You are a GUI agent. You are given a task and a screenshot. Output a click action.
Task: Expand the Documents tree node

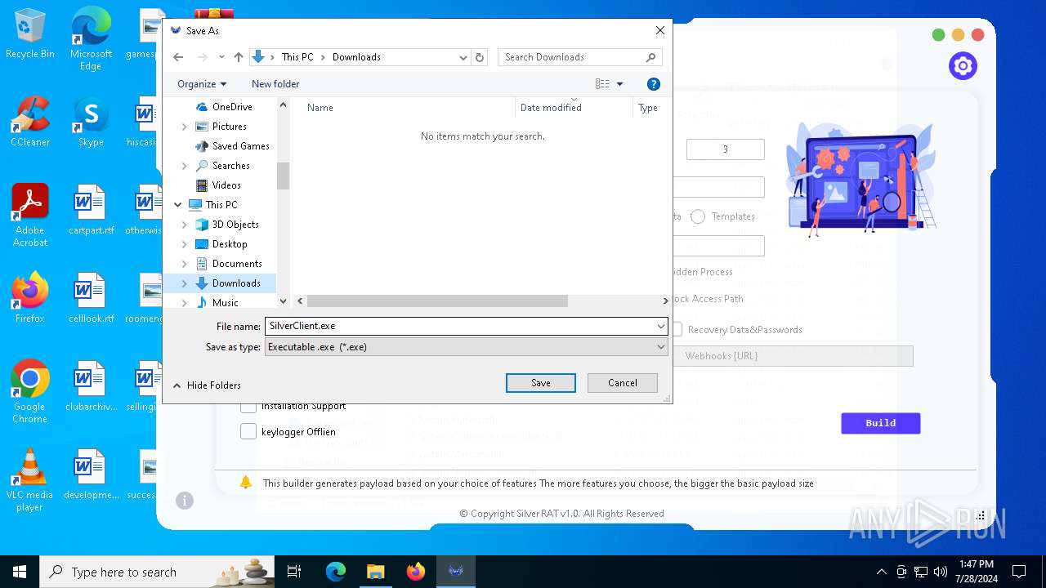(x=184, y=264)
